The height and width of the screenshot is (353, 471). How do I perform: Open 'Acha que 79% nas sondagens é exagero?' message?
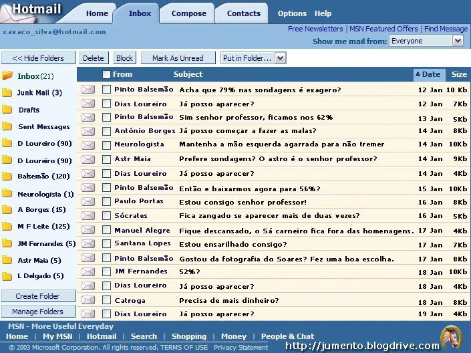point(260,90)
